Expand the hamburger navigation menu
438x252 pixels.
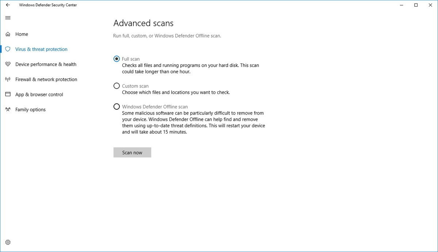point(8,18)
